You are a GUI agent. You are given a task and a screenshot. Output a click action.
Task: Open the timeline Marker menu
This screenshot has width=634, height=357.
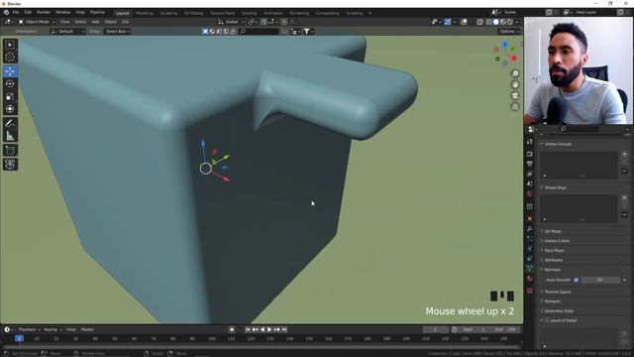click(x=87, y=329)
